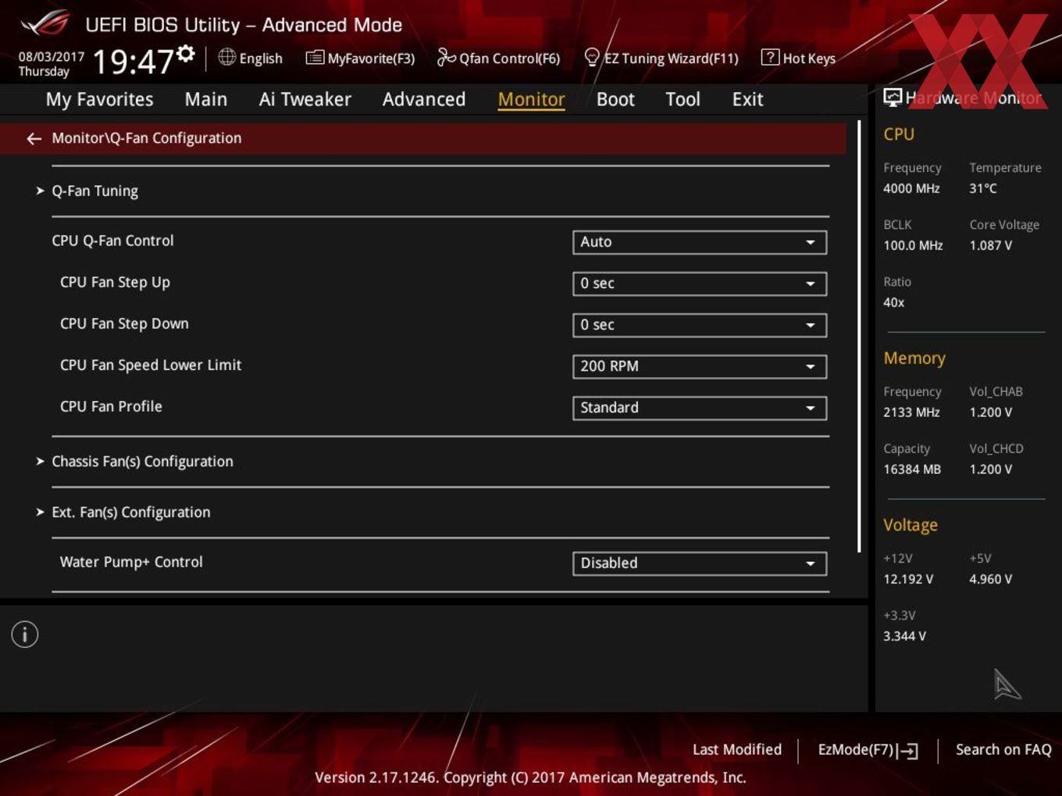Click the ROG logo icon
Image resolution: width=1062 pixels, height=796 pixels.
click(x=45, y=23)
